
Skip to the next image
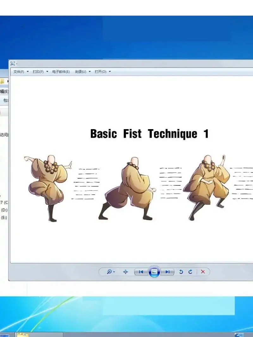pos(167,272)
